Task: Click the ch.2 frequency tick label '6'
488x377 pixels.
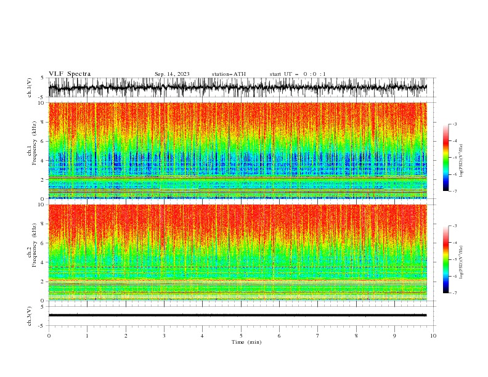Action: tap(43, 243)
